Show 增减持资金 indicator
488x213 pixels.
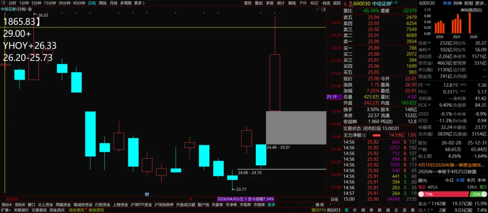tap(83, 204)
